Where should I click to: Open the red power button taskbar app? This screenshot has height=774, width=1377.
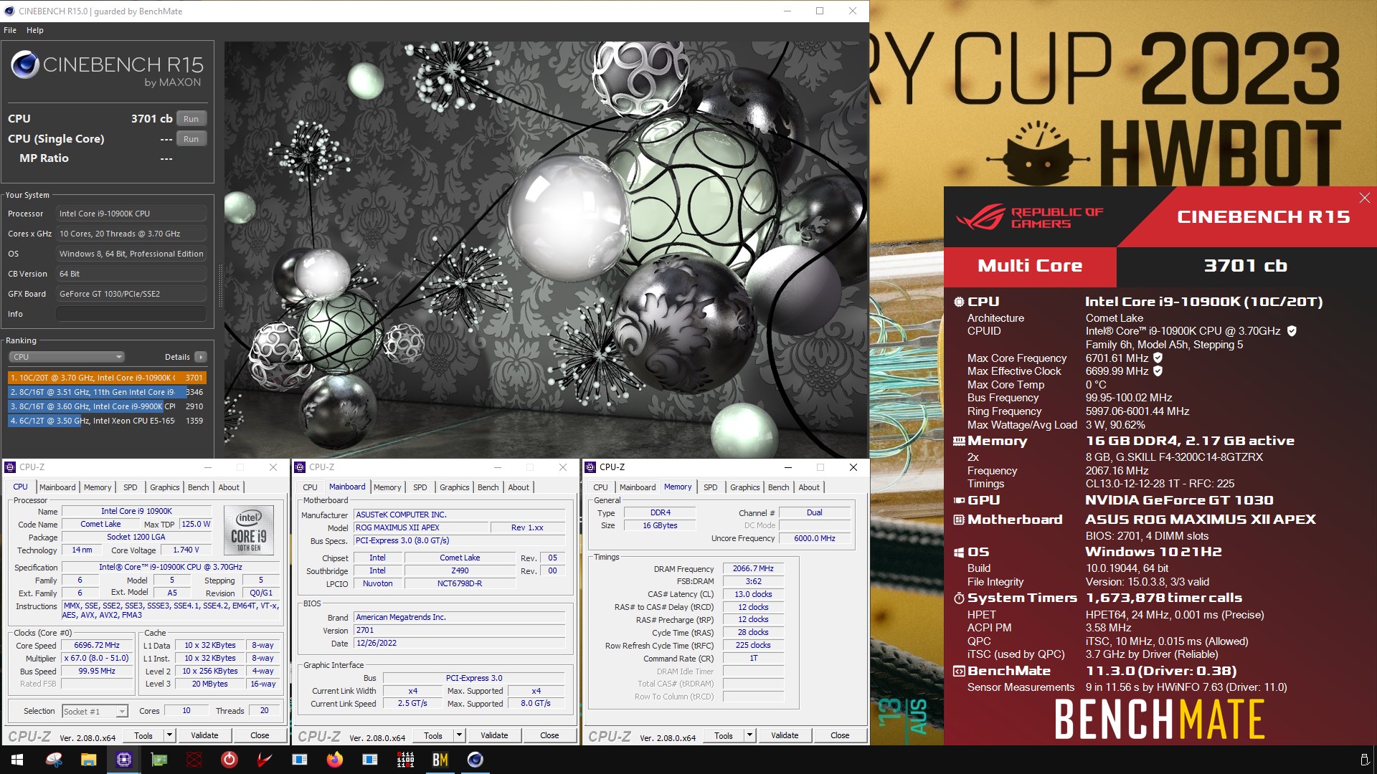pos(229,760)
